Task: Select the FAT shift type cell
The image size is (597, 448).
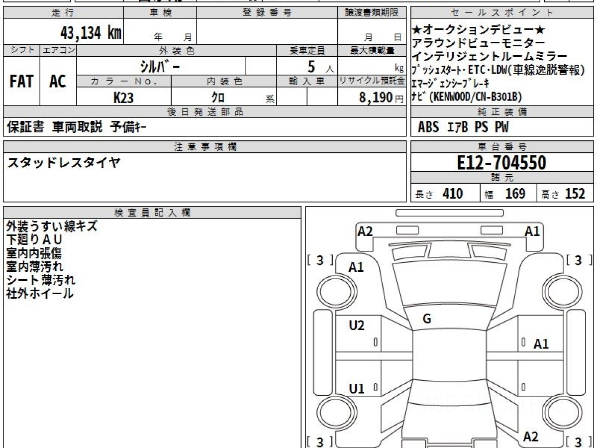Action: [x=21, y=81]
